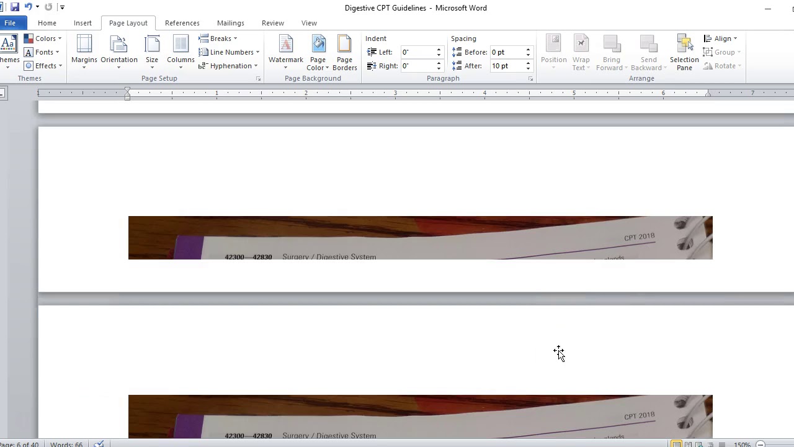The image size is (794, 447).
Task: Select the second CPT 2018 image
Action: pos(421,417)
